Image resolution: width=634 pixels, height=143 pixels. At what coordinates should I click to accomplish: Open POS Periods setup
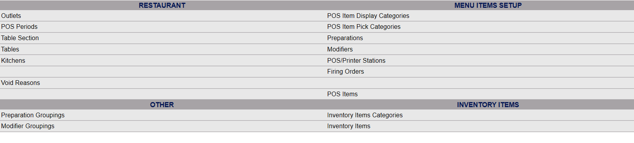click(19, 26)
